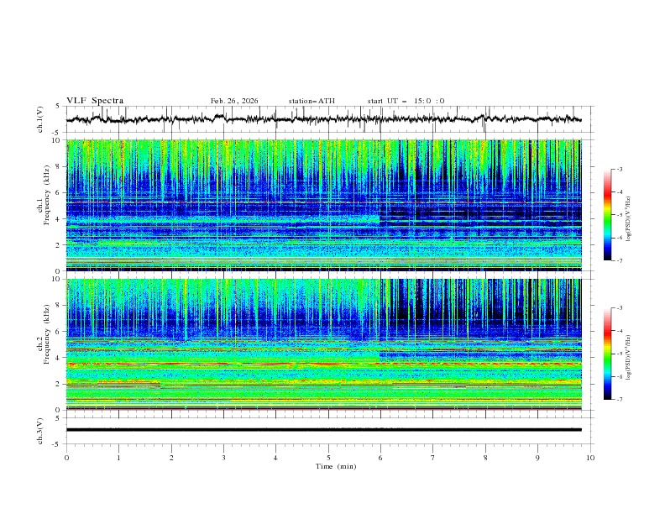Click the ch.1 spectrogram panel
The height and width of the screenshot is (514, 665).
click(x=323, y=205)
